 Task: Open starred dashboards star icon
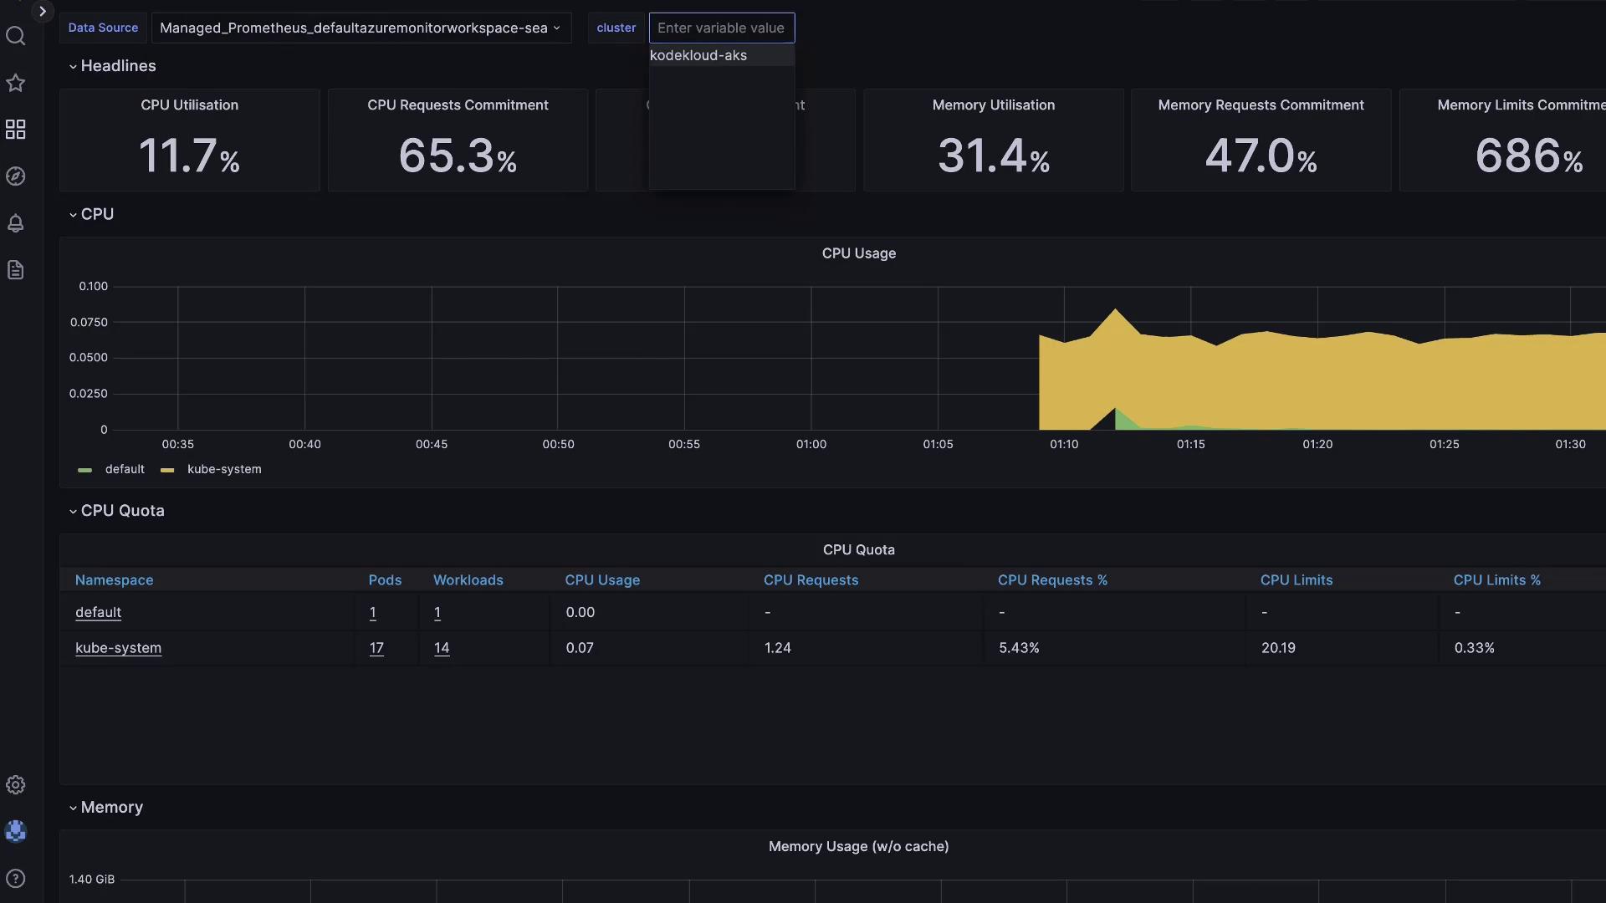(16, 83)
